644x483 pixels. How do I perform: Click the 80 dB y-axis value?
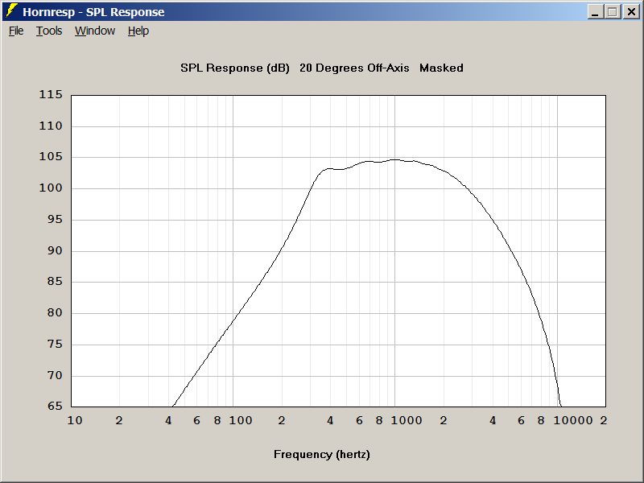tap(55, 312)
